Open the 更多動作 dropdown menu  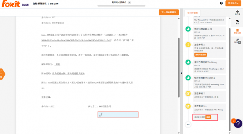[233, 3]
